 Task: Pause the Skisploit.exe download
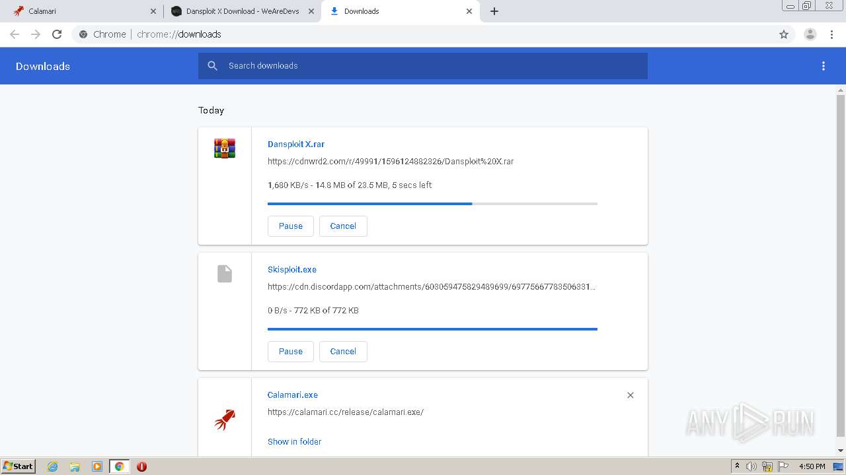pos(291,351)
